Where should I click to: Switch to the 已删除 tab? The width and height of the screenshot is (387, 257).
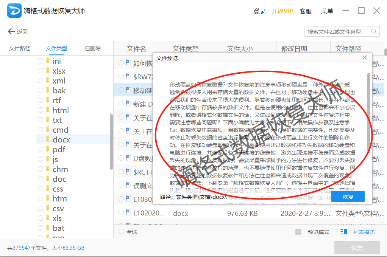tap(93, 48)
